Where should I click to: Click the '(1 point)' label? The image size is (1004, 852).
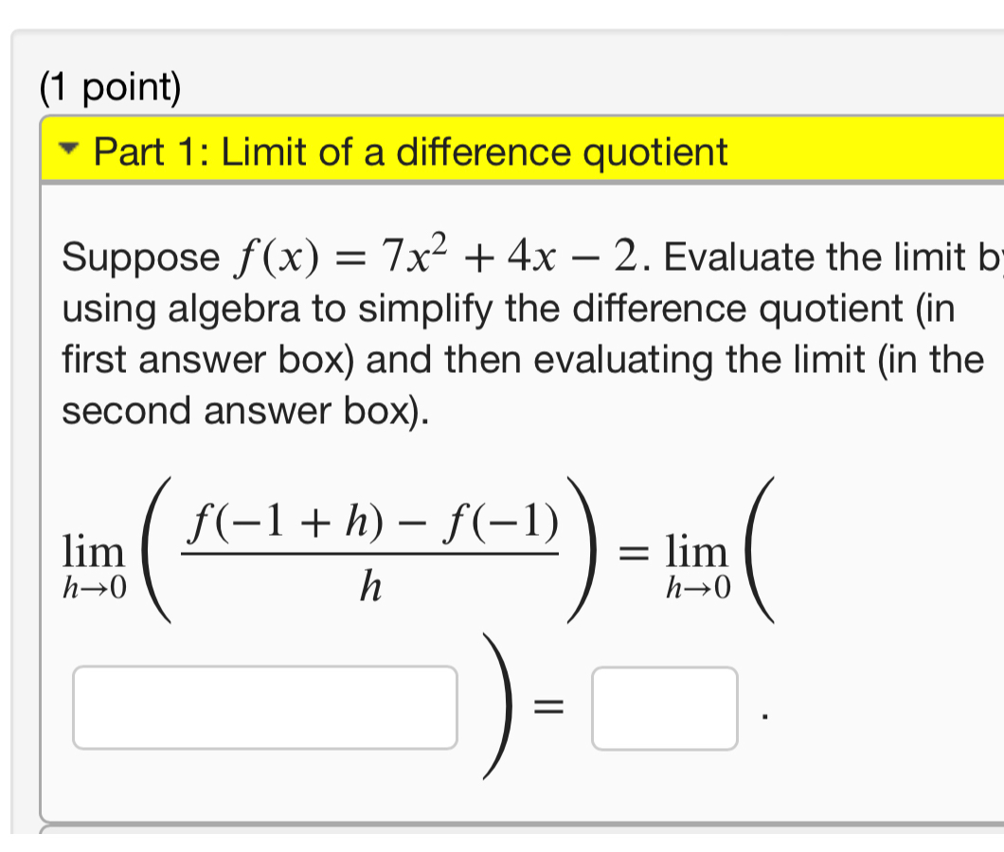click(111, 89)
